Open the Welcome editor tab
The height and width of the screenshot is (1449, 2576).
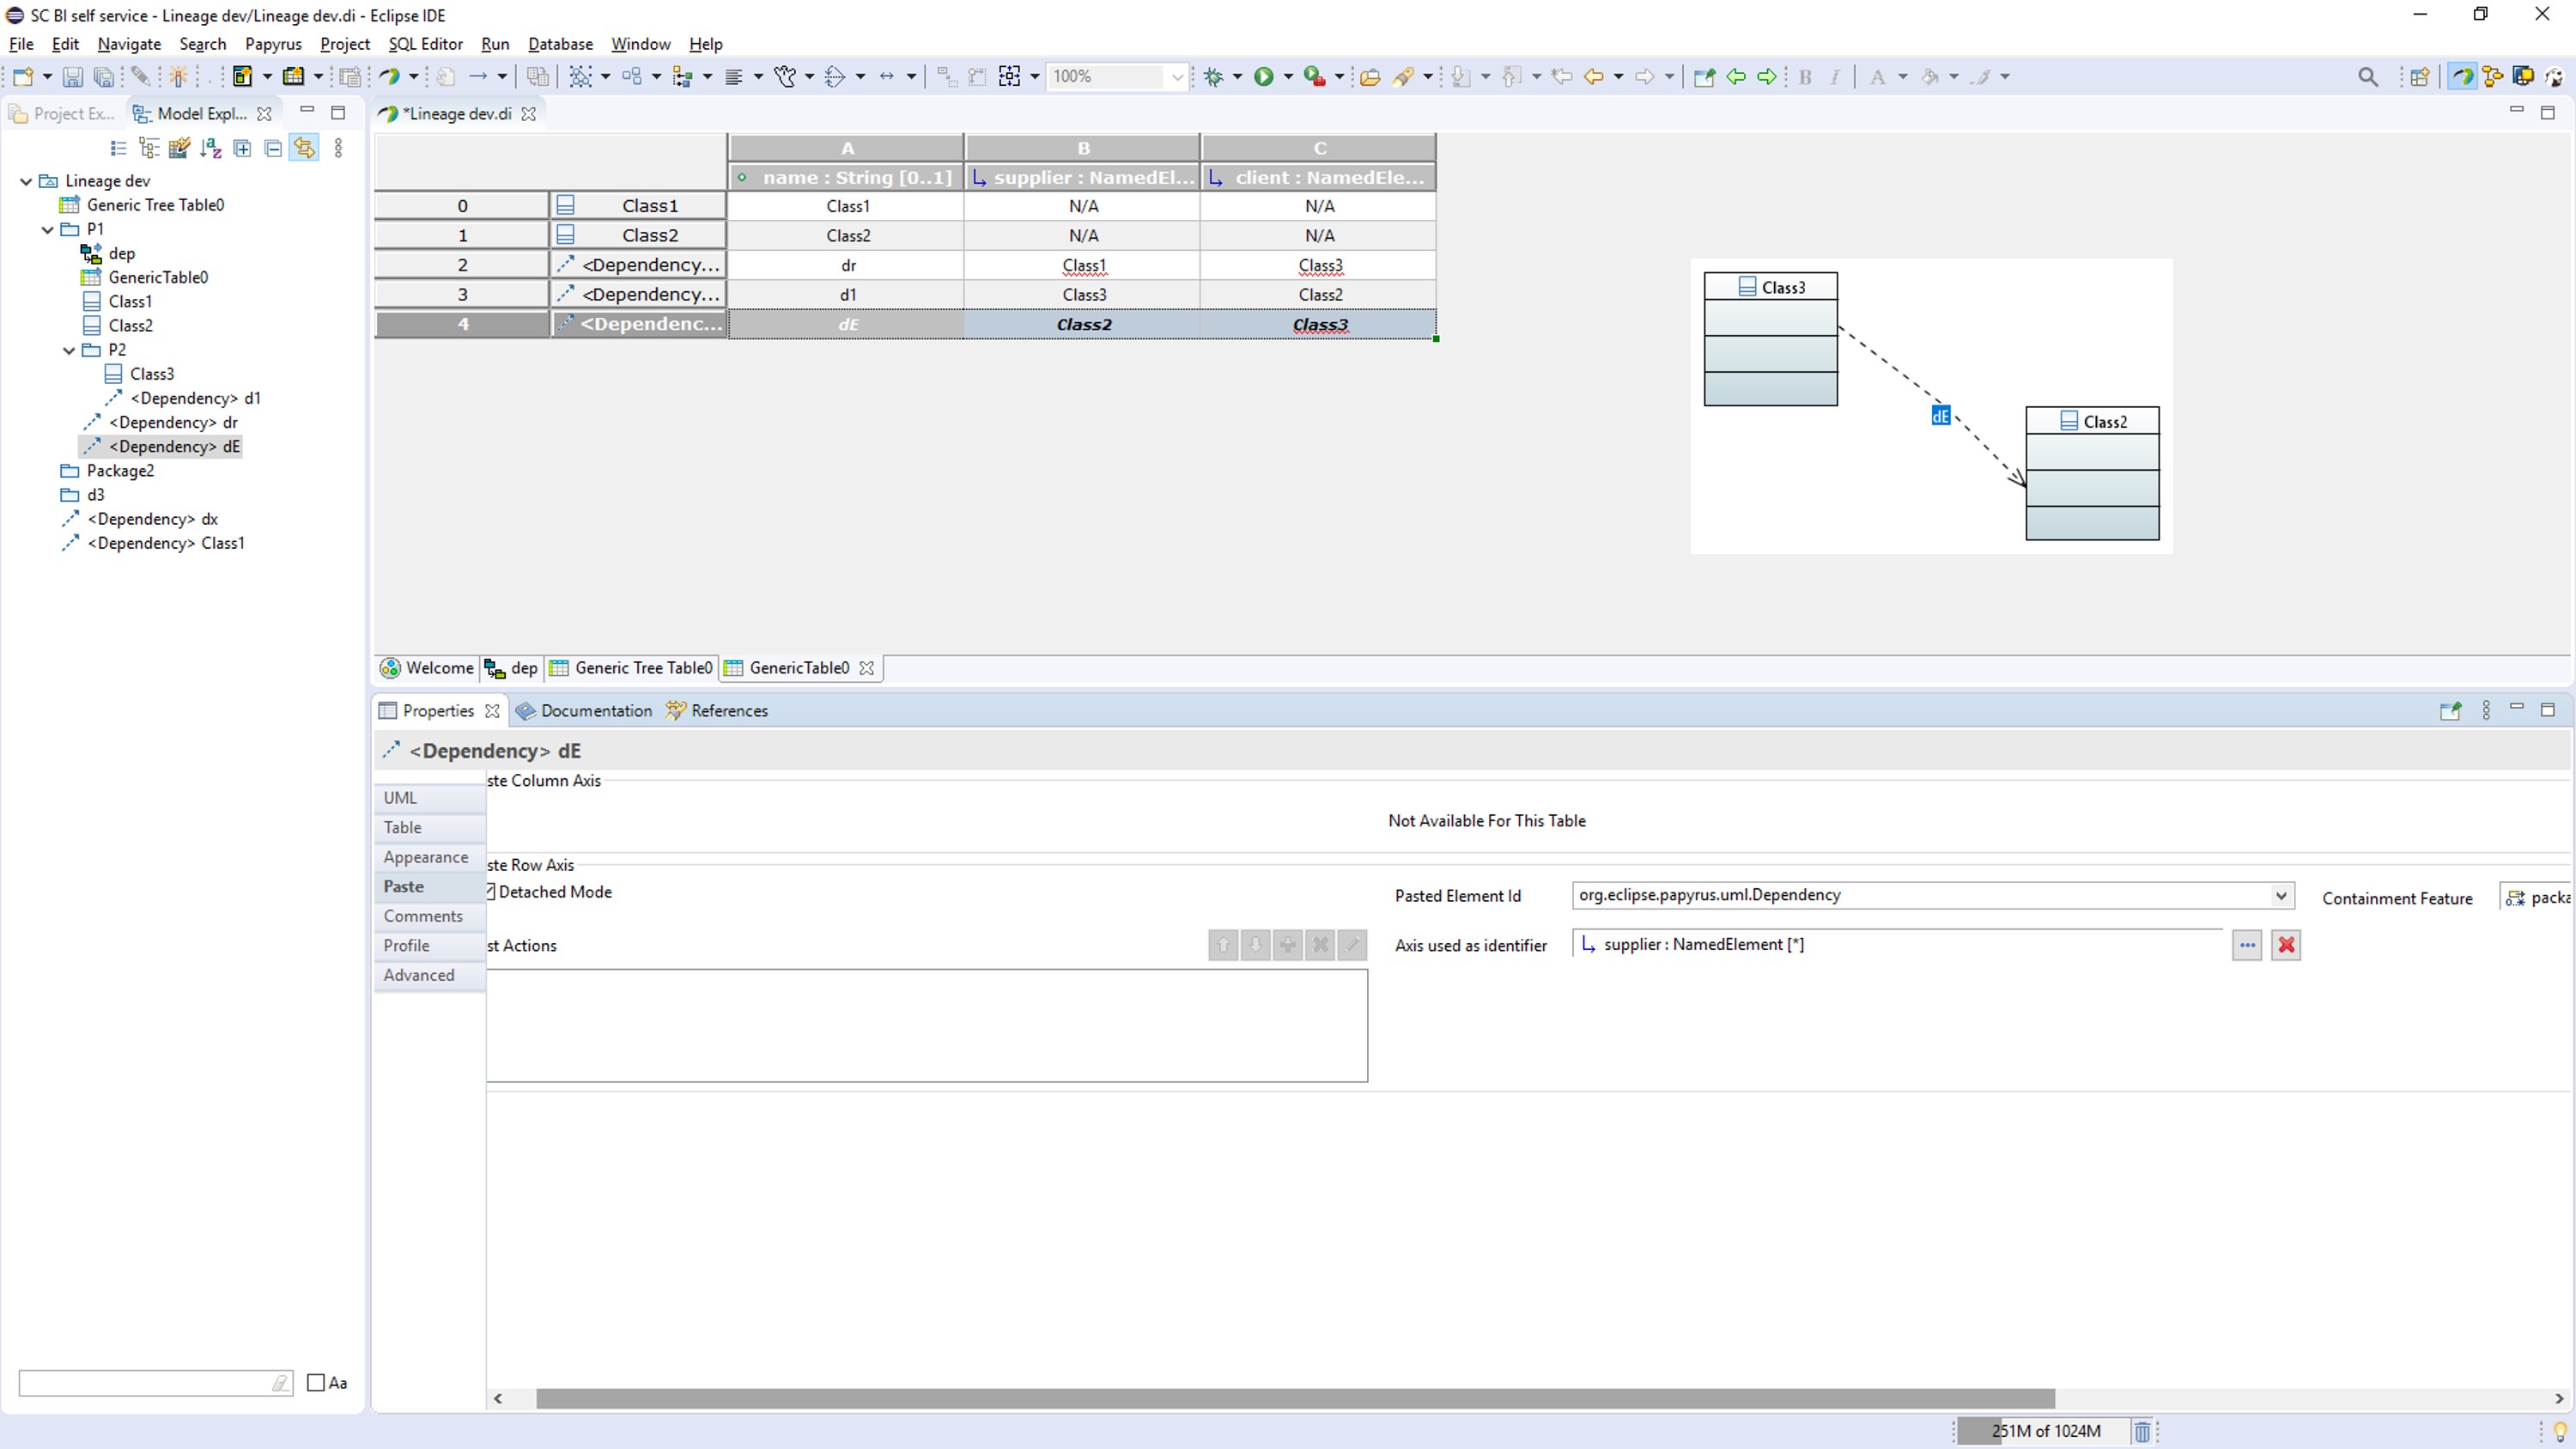coord(428,668)
